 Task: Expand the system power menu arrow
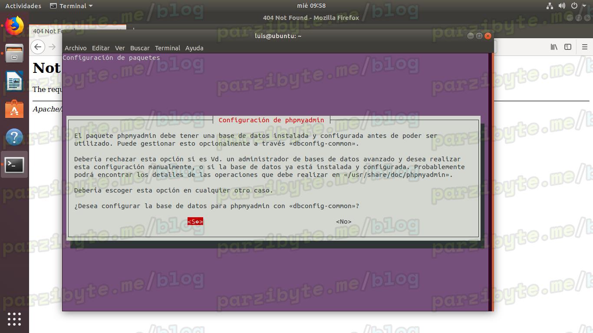(x=584, y=6)
